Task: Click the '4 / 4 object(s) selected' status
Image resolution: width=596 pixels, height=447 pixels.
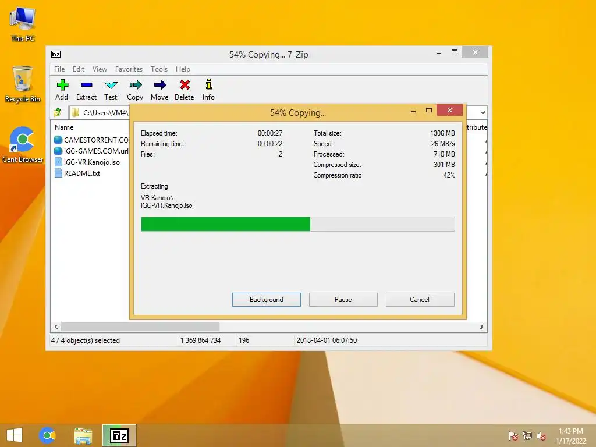Action: coord(86,340)
